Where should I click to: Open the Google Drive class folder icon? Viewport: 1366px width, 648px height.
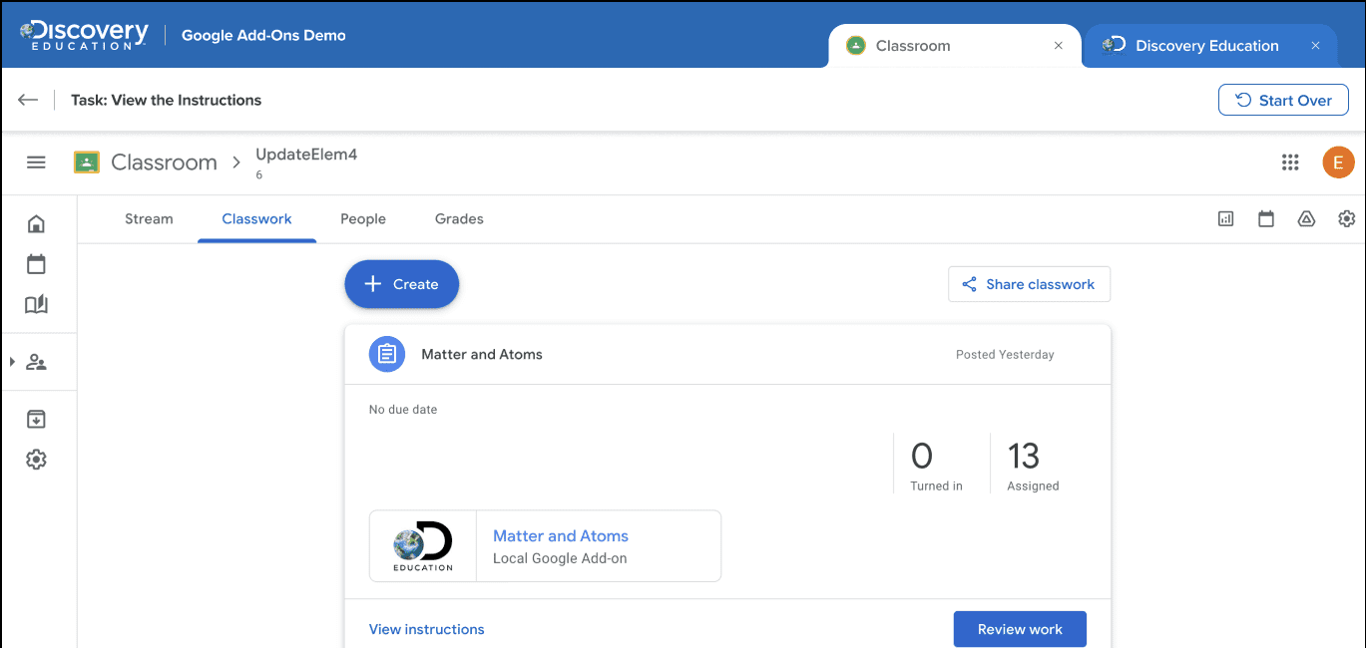point(1306,219)
